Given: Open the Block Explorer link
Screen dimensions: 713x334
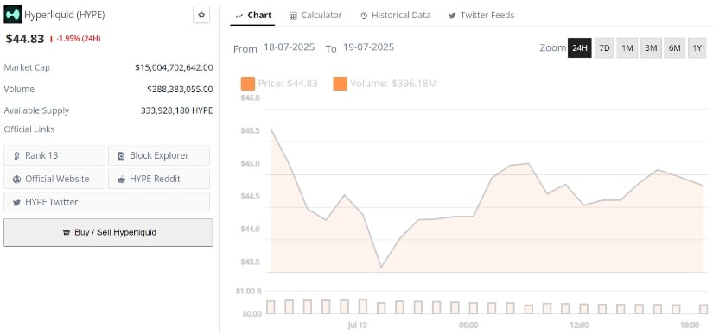Looking at the screenshot, I should coord(159,155).
